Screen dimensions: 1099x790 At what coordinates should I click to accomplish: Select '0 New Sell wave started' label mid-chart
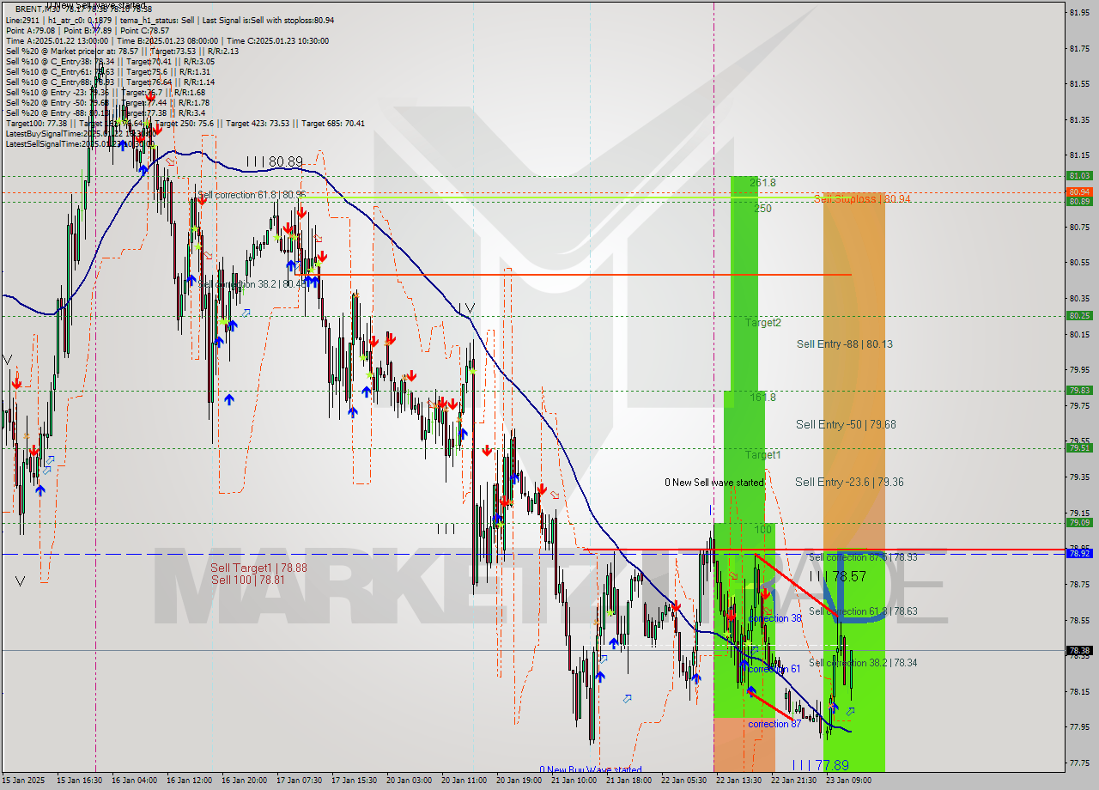click(714, 483)
